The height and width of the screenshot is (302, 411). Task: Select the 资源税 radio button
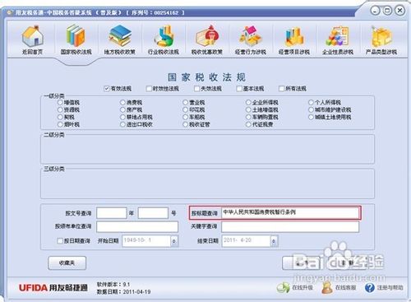coord(60,109)
